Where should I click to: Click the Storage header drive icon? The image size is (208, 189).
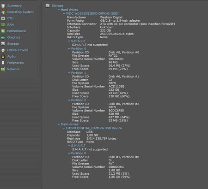point(48,6)
